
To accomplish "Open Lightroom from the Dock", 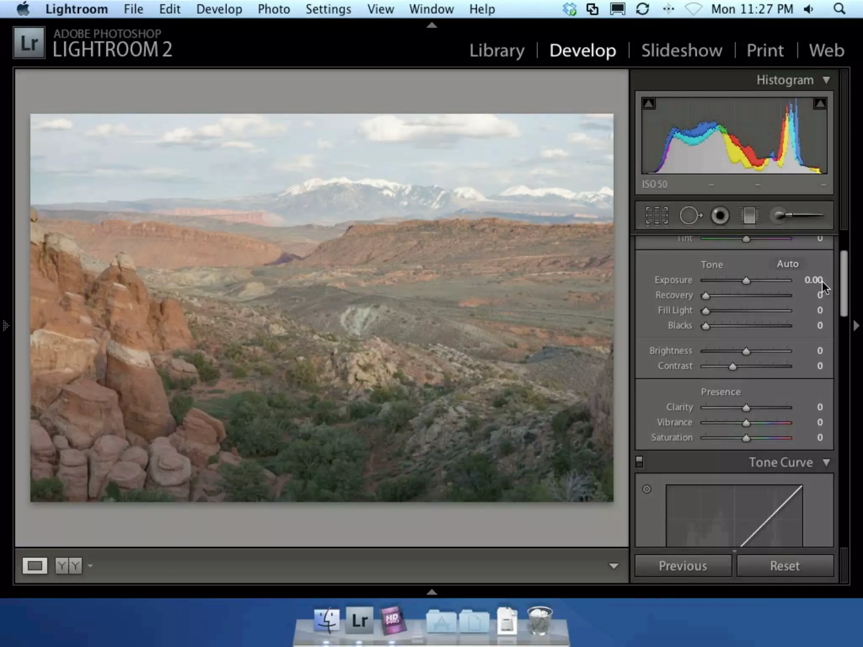I will pos(359,620).
